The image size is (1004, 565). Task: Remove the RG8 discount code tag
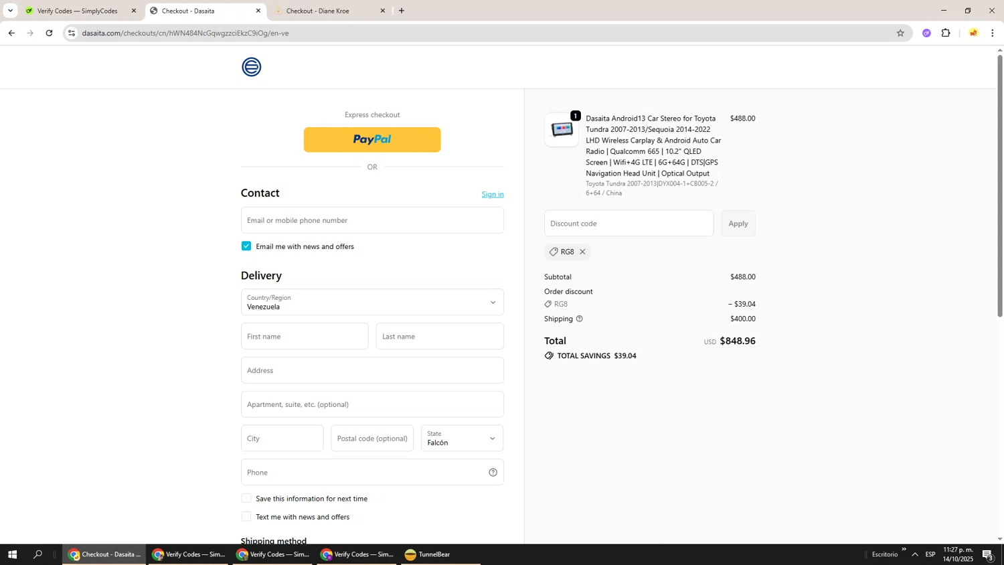point(582,252)
